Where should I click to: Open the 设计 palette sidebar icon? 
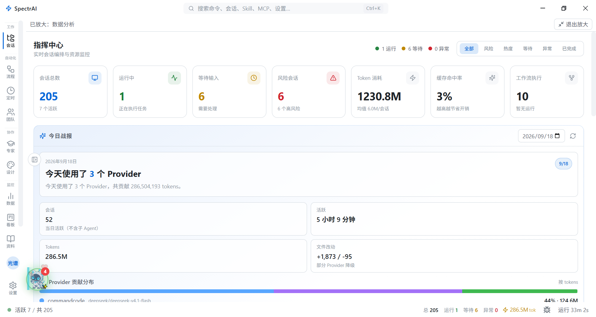click(11, 168)
